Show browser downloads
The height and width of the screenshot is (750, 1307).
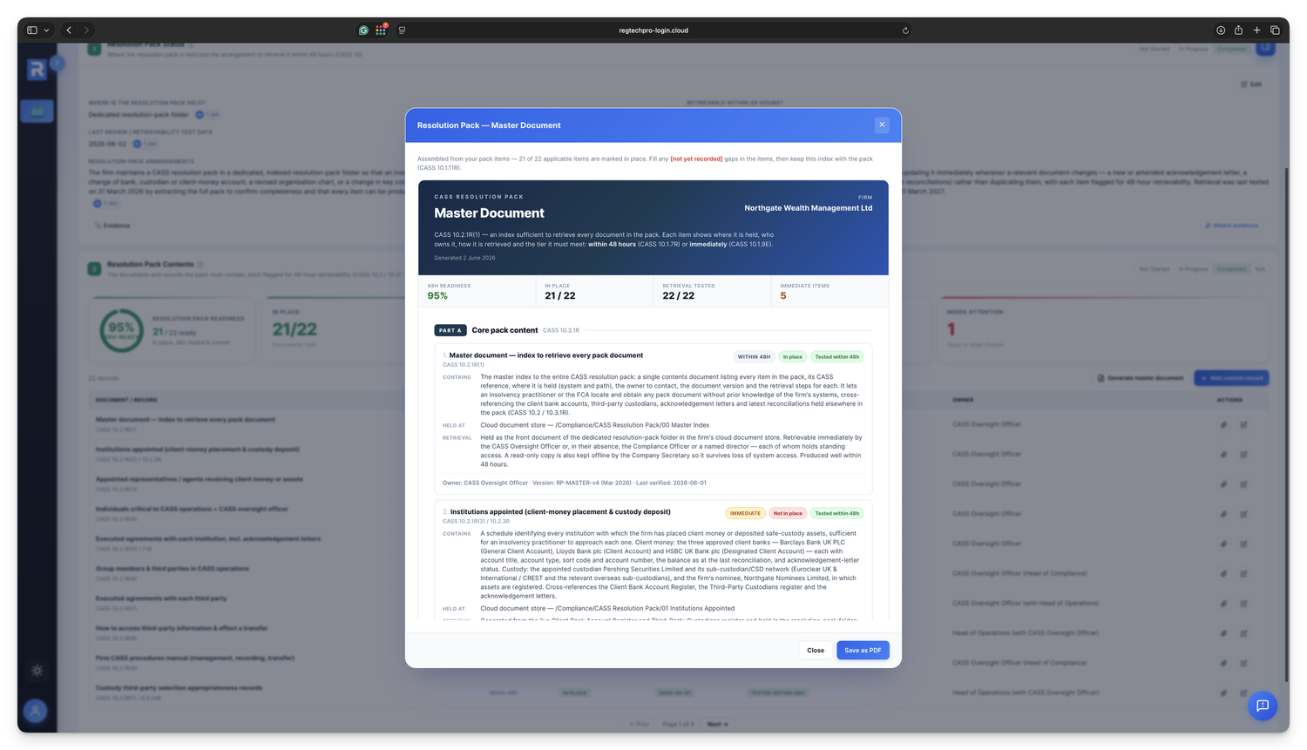[x=1221, y=30]
